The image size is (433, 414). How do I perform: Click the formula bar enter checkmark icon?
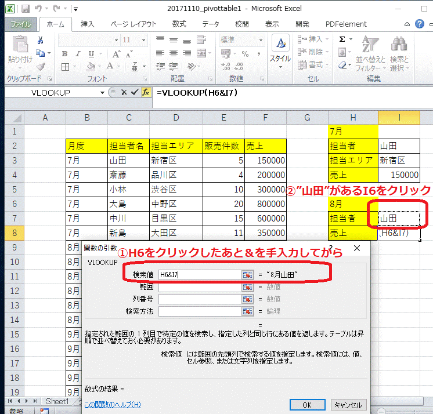pos(135,92)
